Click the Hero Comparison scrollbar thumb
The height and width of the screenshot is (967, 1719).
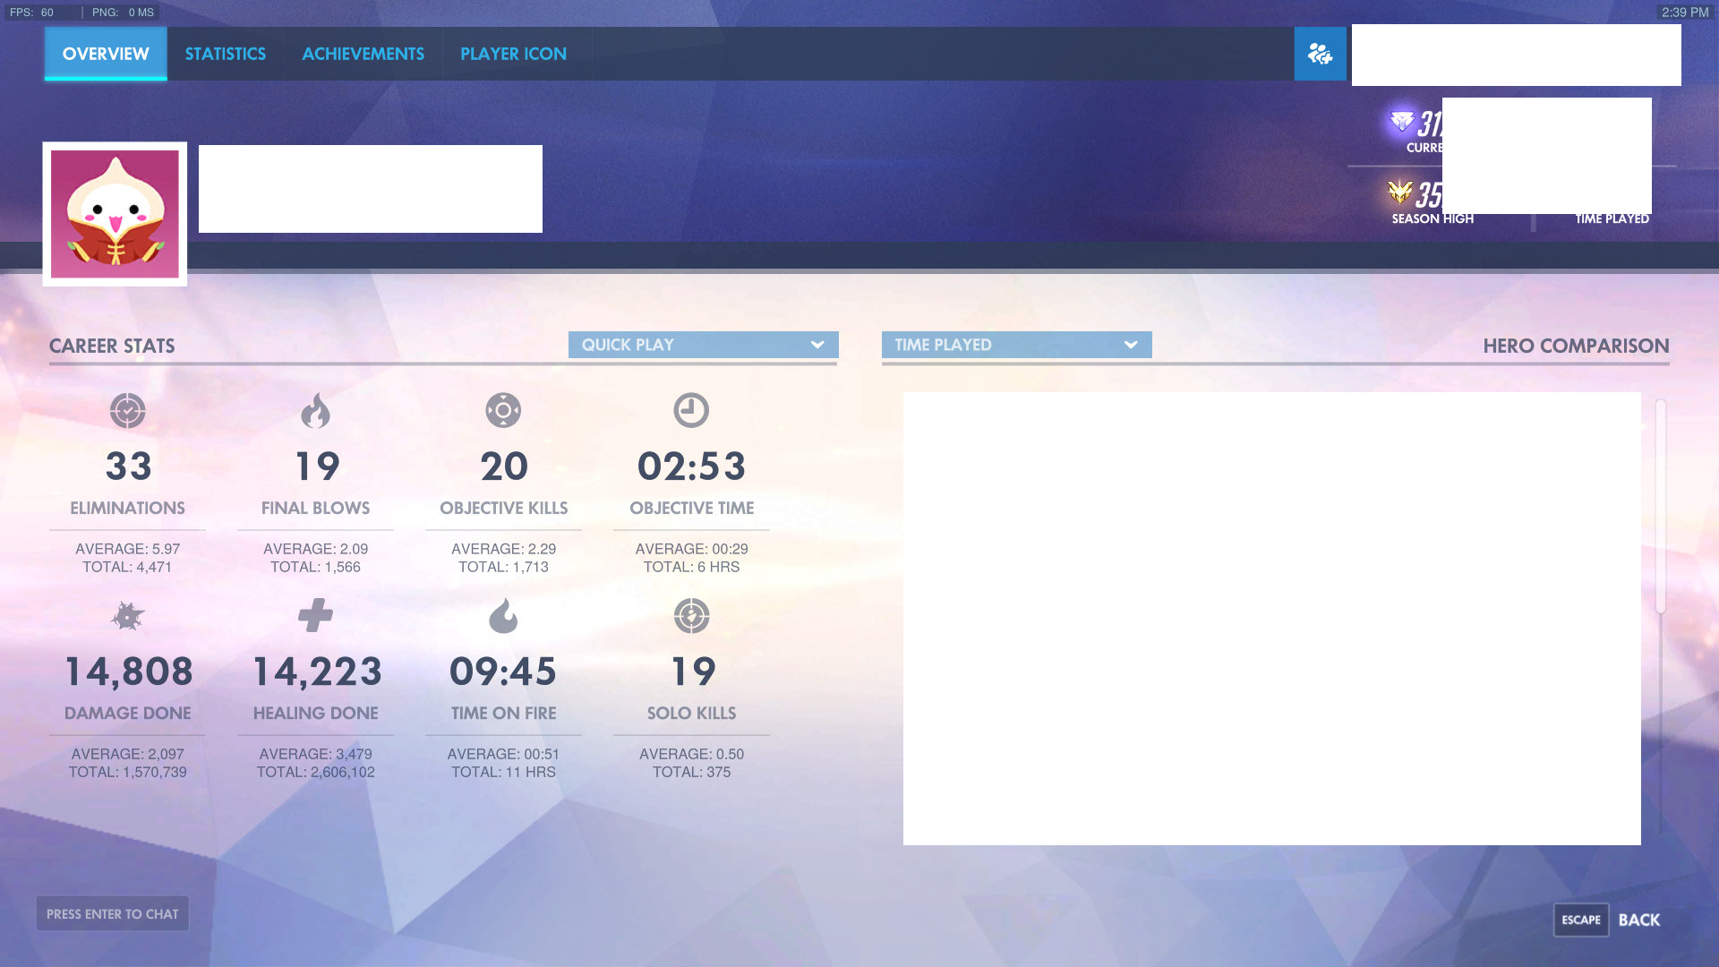[1661, 507]
